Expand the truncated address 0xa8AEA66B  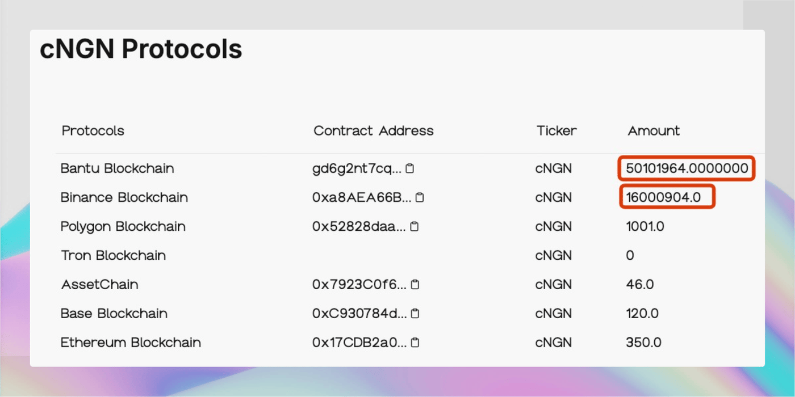click(363, 197)
